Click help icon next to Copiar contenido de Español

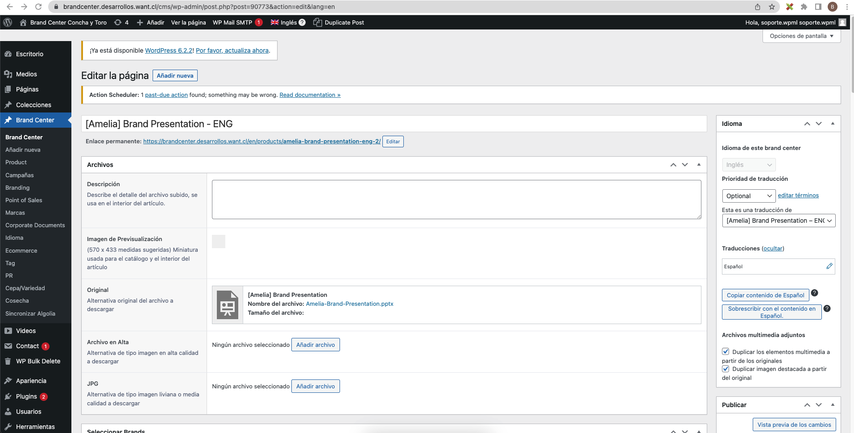click(814, 293)
